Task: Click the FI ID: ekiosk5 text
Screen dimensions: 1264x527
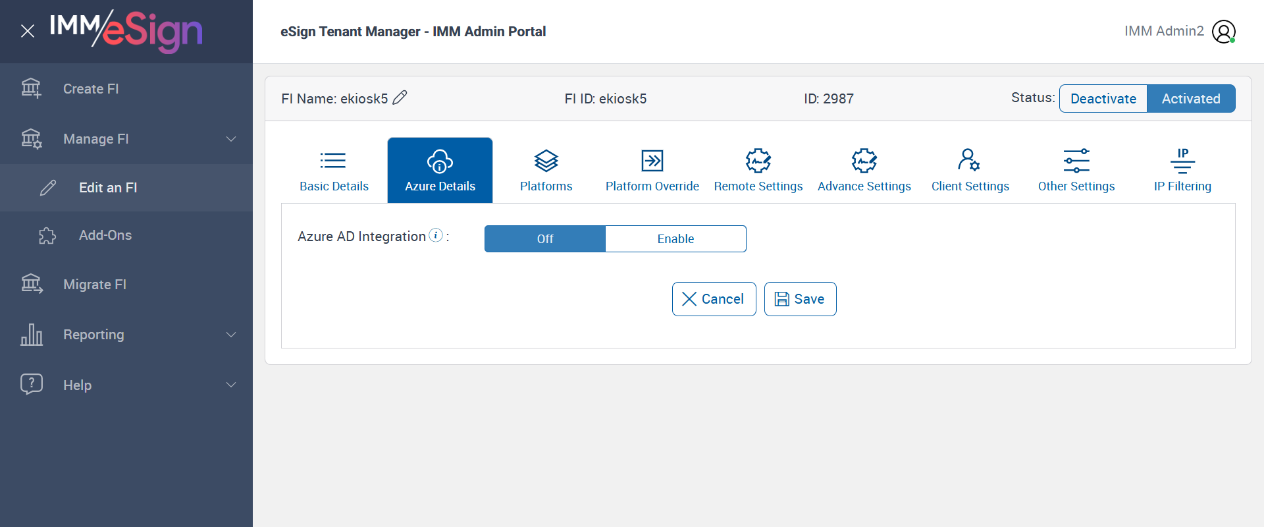Action: (x=606, y=99)
